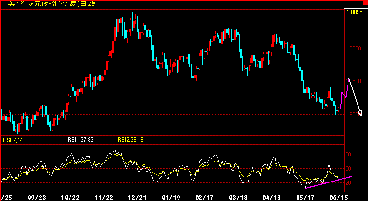Click the 10/22 date label

pos(70,198)
